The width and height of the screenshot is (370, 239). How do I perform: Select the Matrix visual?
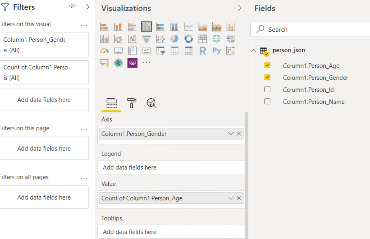[189, 51]
